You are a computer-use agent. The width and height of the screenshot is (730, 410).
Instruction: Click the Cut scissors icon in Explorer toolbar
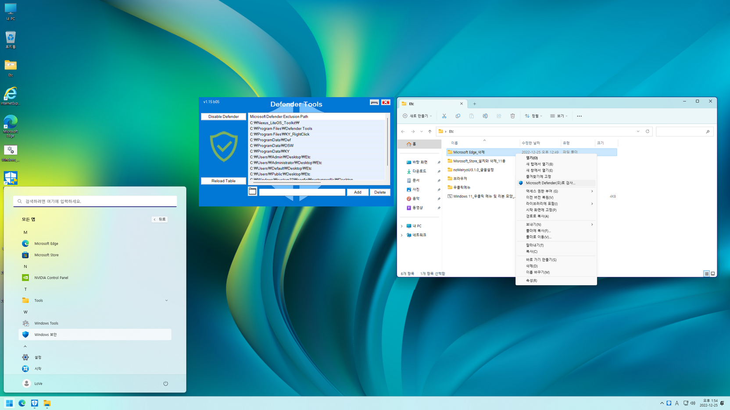pyautogui.click(x=444, y=116)
